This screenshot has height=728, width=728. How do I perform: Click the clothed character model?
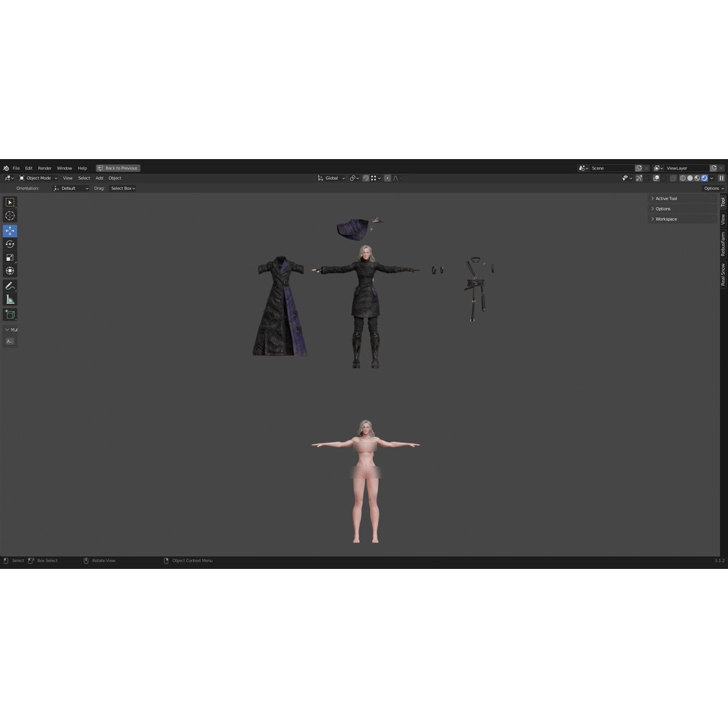click(366, 297)
